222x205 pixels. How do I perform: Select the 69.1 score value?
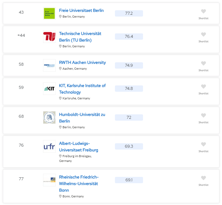click(x=129, y=180)
